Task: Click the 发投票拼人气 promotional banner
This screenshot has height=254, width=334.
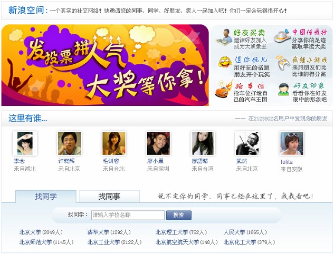Action: pos(105,65)
